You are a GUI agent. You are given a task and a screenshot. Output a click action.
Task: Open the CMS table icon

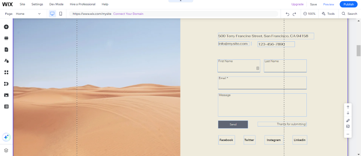6,106
